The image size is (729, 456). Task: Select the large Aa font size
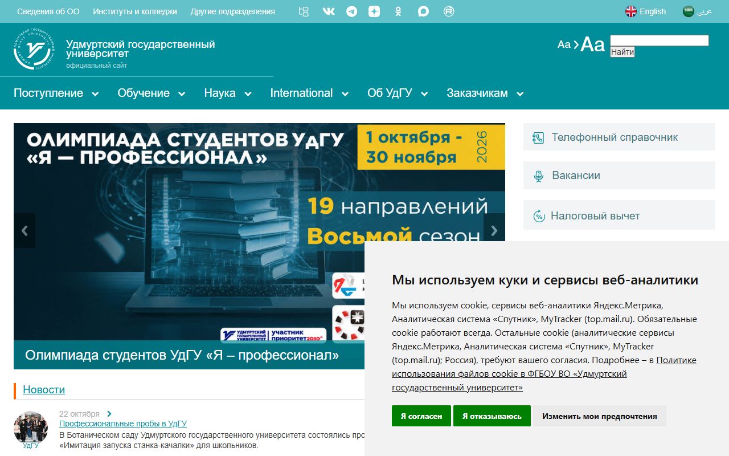pos(592,44)
